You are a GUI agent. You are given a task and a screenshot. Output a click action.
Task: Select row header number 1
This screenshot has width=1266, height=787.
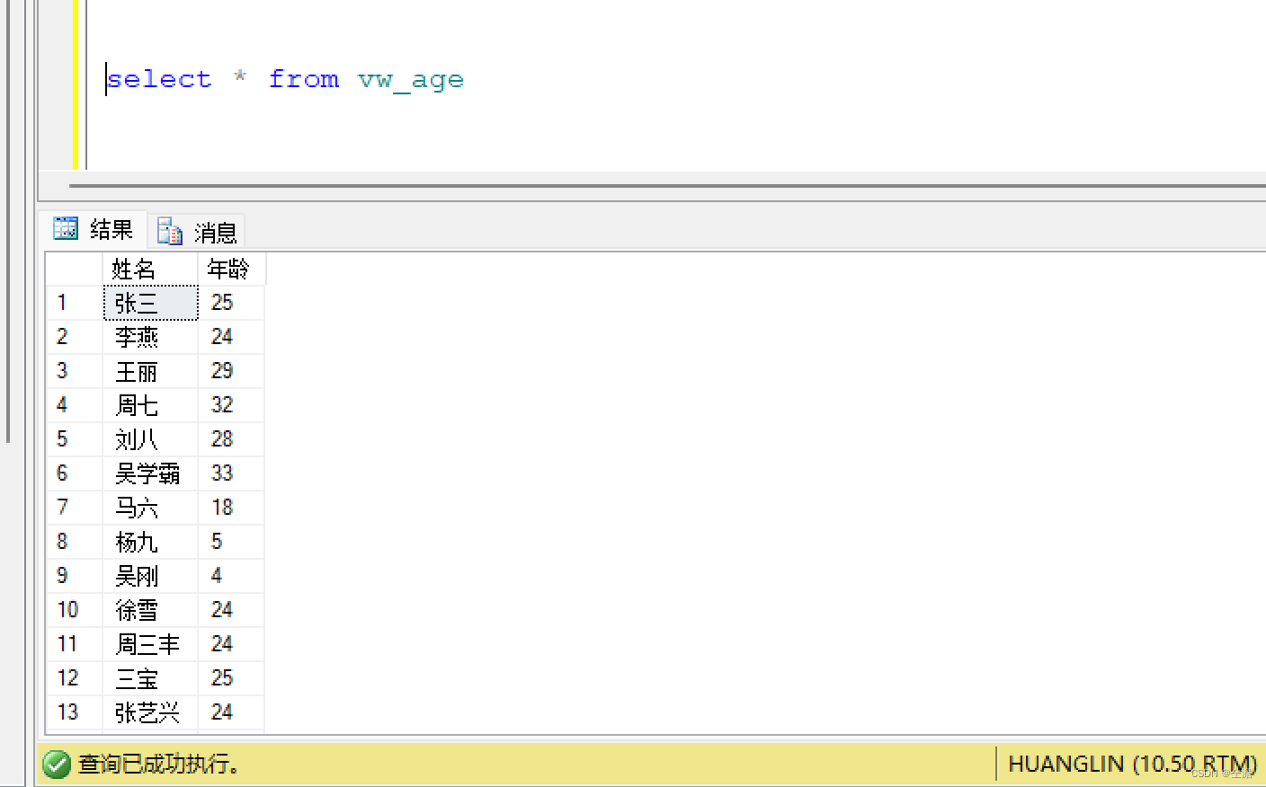point(75,303)
